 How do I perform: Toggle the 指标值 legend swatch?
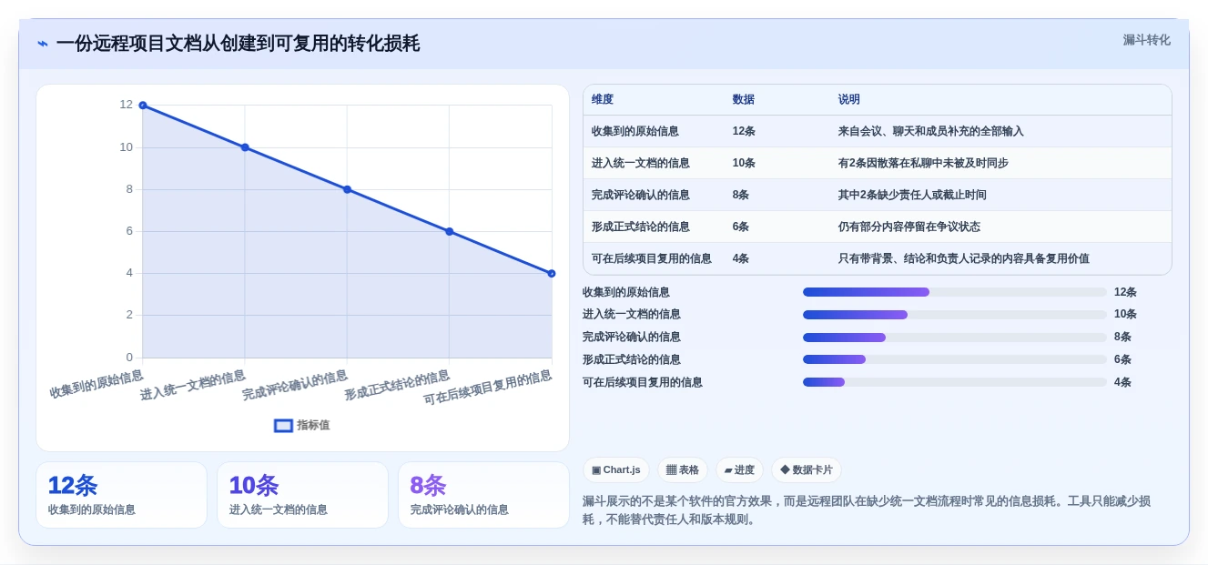click(284, 425)
